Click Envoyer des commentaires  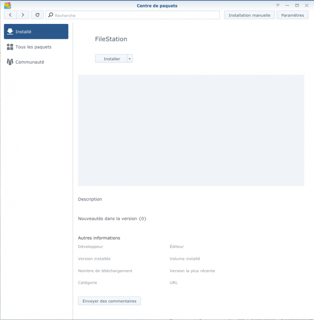tap(110, 301)
